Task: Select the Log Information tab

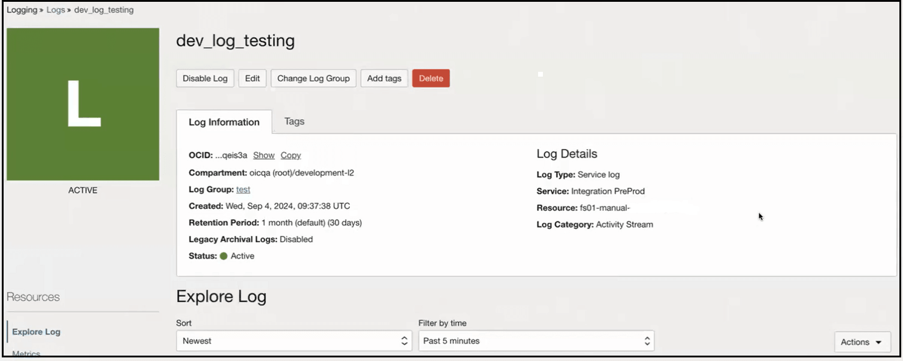Action: pyautogui.click(x=224, y=122)
